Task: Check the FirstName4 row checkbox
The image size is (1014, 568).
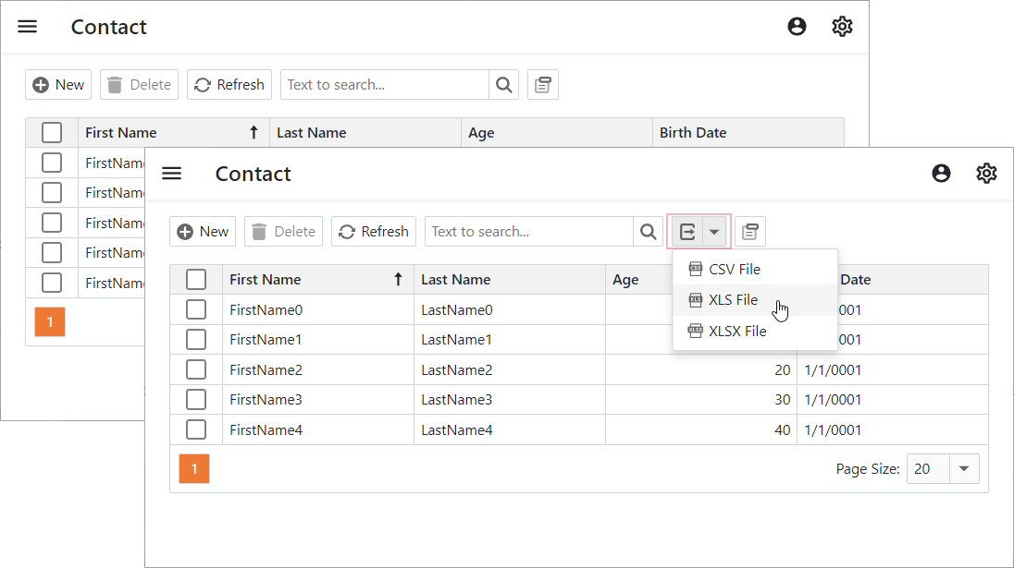Action: click(196, 429)
